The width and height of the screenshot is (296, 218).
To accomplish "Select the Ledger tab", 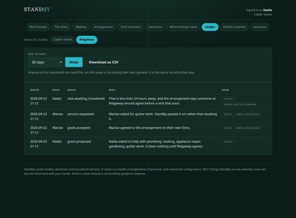I will pos(210,27).
